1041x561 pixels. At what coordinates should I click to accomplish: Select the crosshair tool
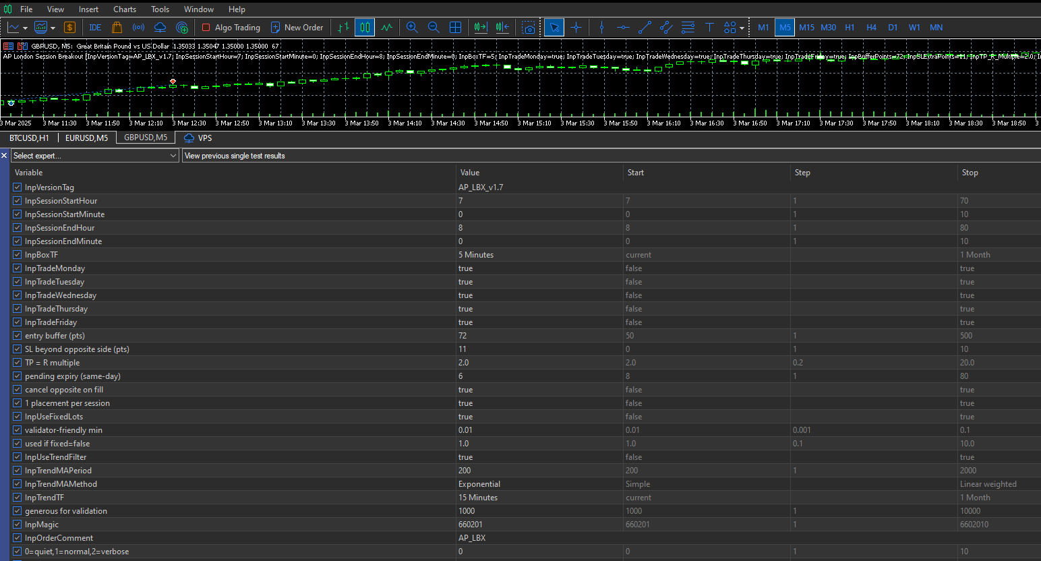coord(576,28)
